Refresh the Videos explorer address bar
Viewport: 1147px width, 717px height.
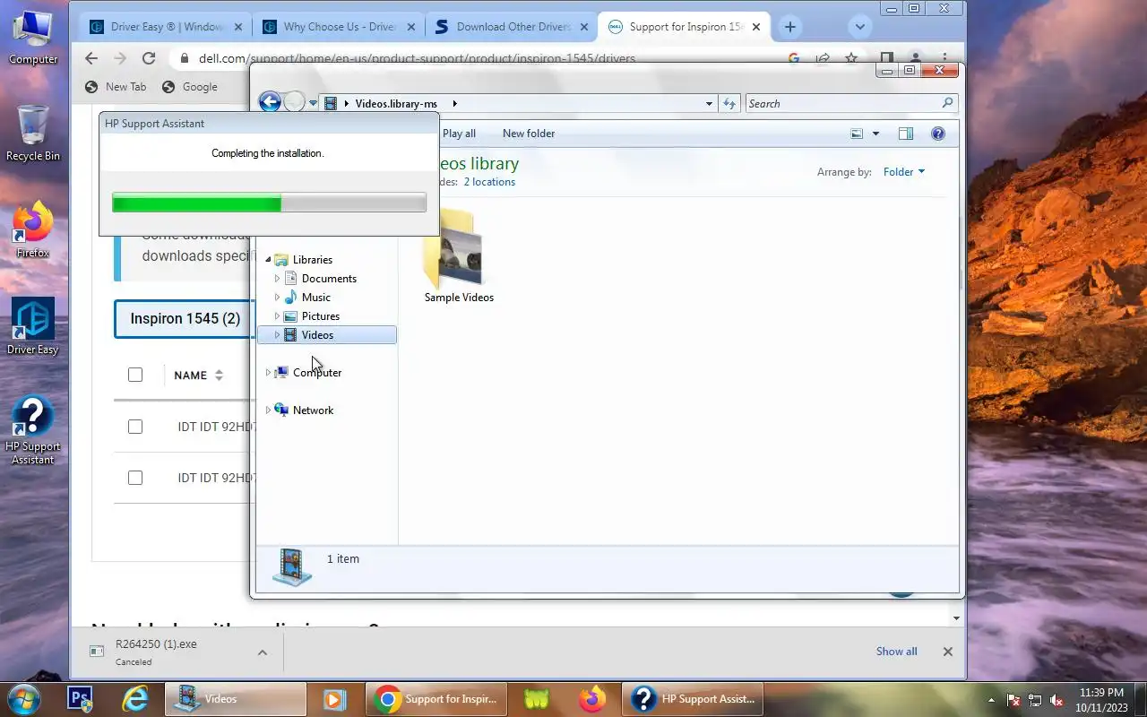click(x=729, y=103)
